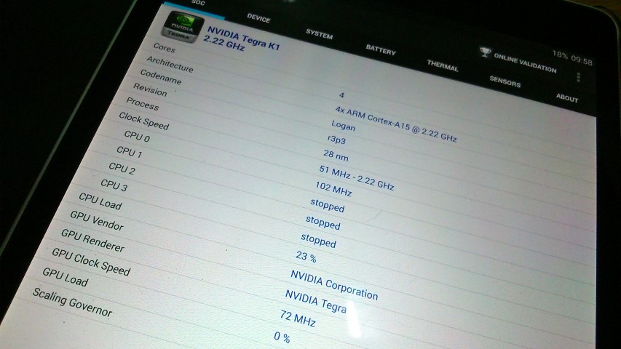Switch to the SENSORS tab
621x349 pixels.
(x=505, y=81)
